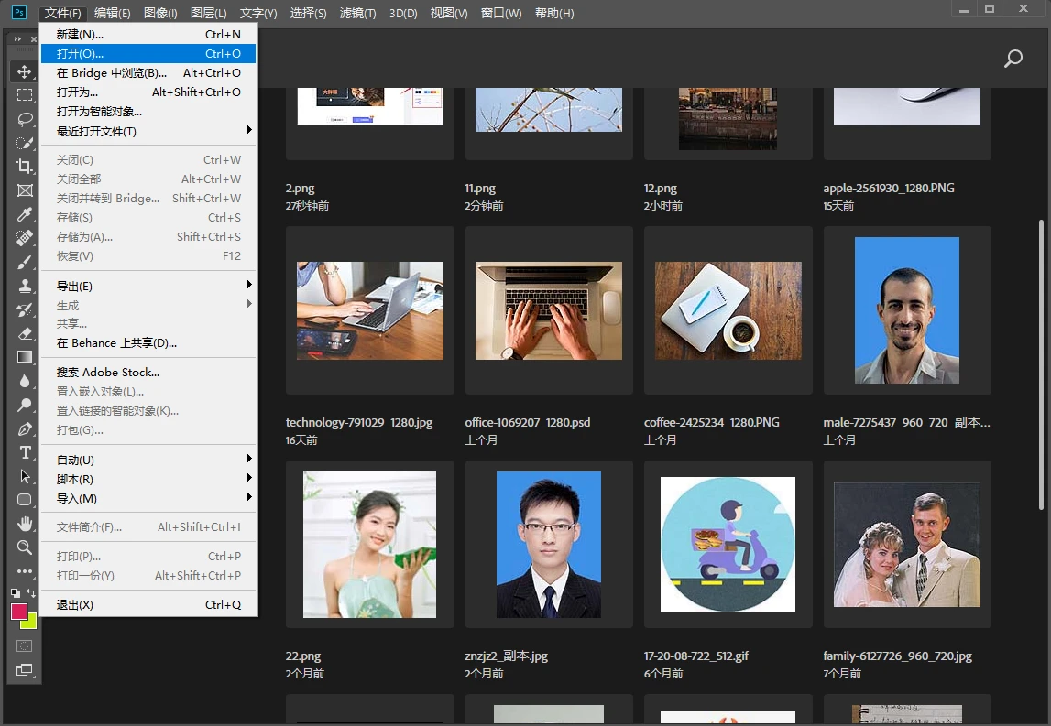The image size is (1051, 726).
Task: Click the 12.png file name
Action: (x=661, y=189)
